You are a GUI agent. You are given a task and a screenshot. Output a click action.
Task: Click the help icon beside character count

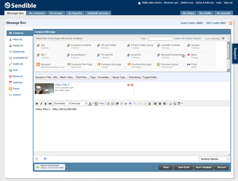click(45, 159)
